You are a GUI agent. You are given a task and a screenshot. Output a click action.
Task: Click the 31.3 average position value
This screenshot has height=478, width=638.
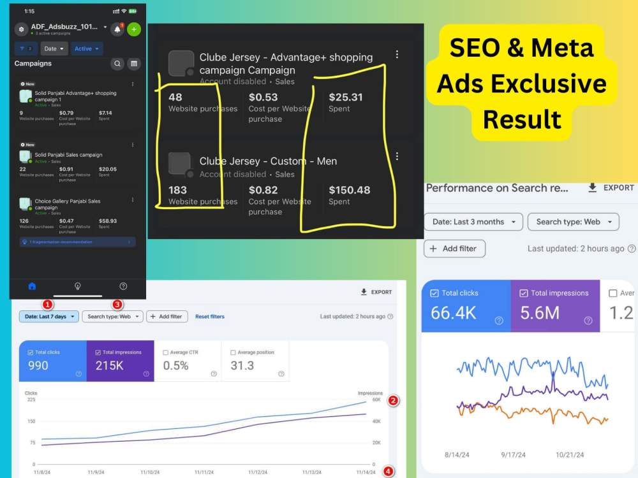(242, 365)
